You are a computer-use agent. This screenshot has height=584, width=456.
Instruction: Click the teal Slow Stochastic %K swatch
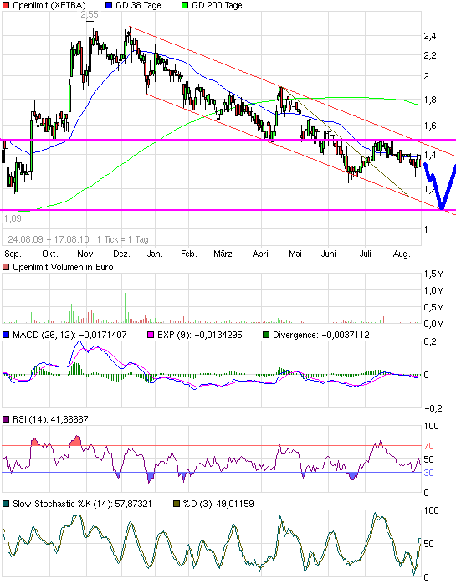tap(6, 504)
